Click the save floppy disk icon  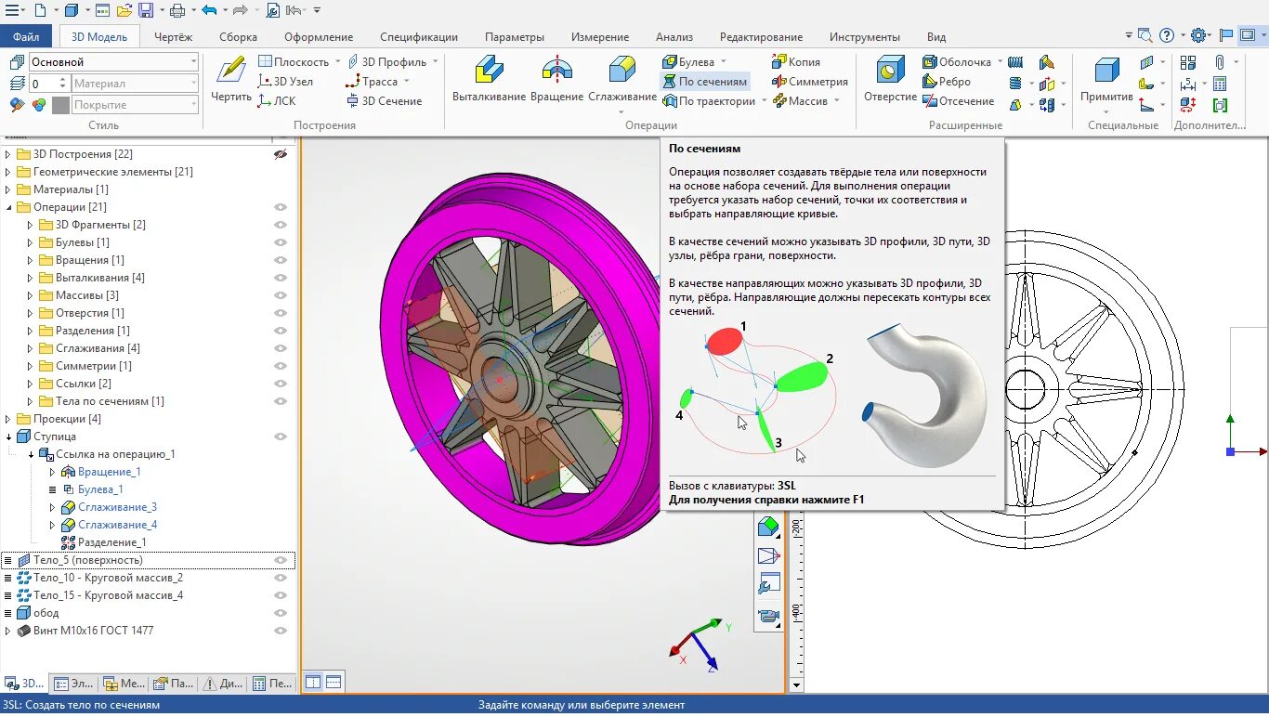point(146,10)
